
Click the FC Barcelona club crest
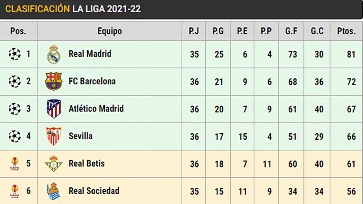[x=54, y=82]
